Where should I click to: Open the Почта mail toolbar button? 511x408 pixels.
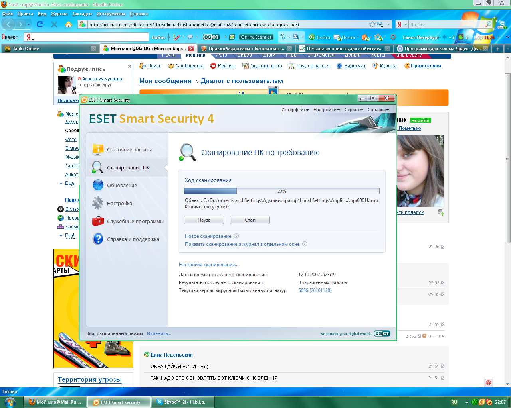coord(345,37)
